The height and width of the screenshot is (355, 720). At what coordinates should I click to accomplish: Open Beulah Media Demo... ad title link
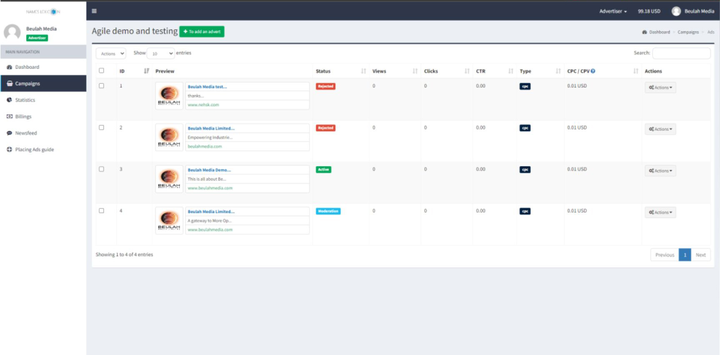pyautogui.click(x=209, y=170)
